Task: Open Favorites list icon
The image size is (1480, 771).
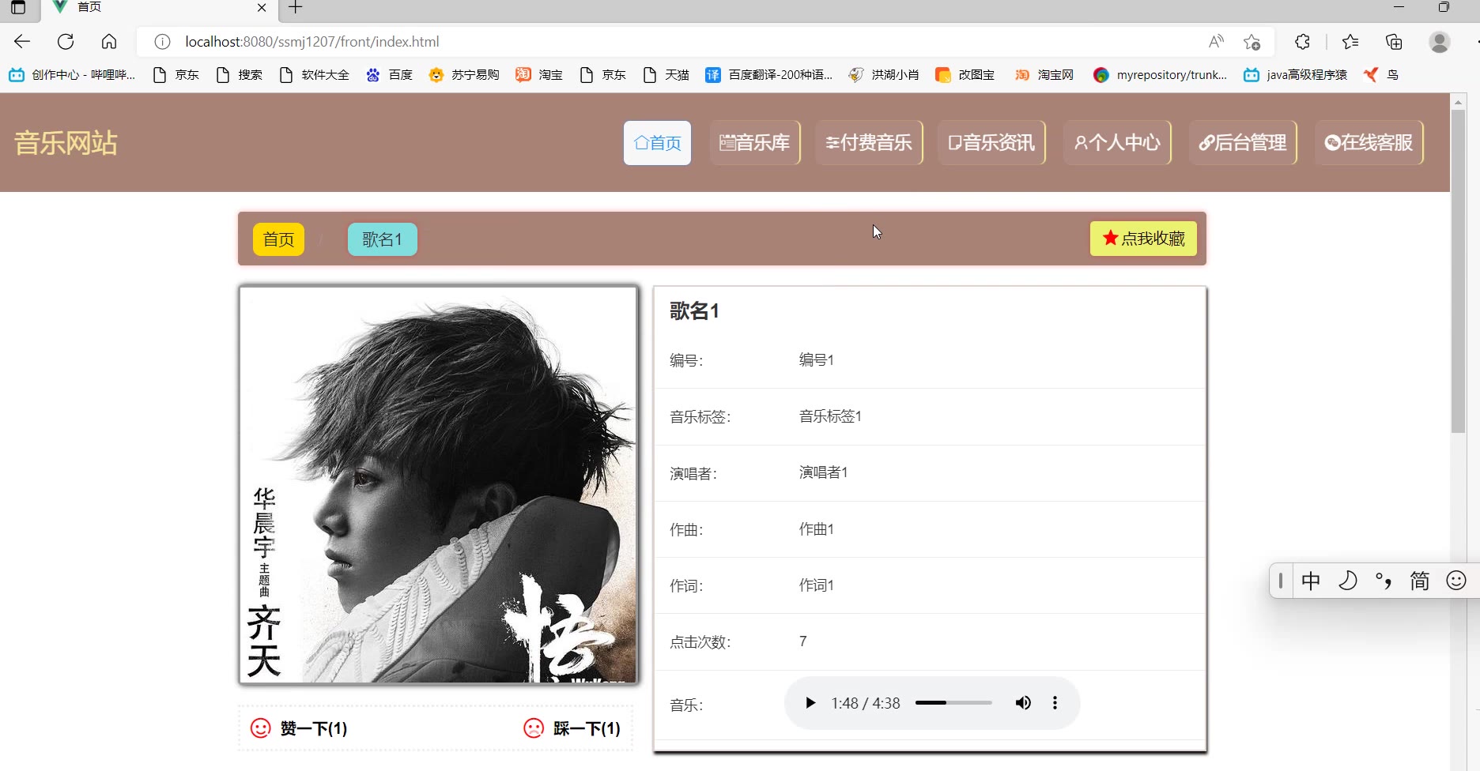Action: (1350, 42)
